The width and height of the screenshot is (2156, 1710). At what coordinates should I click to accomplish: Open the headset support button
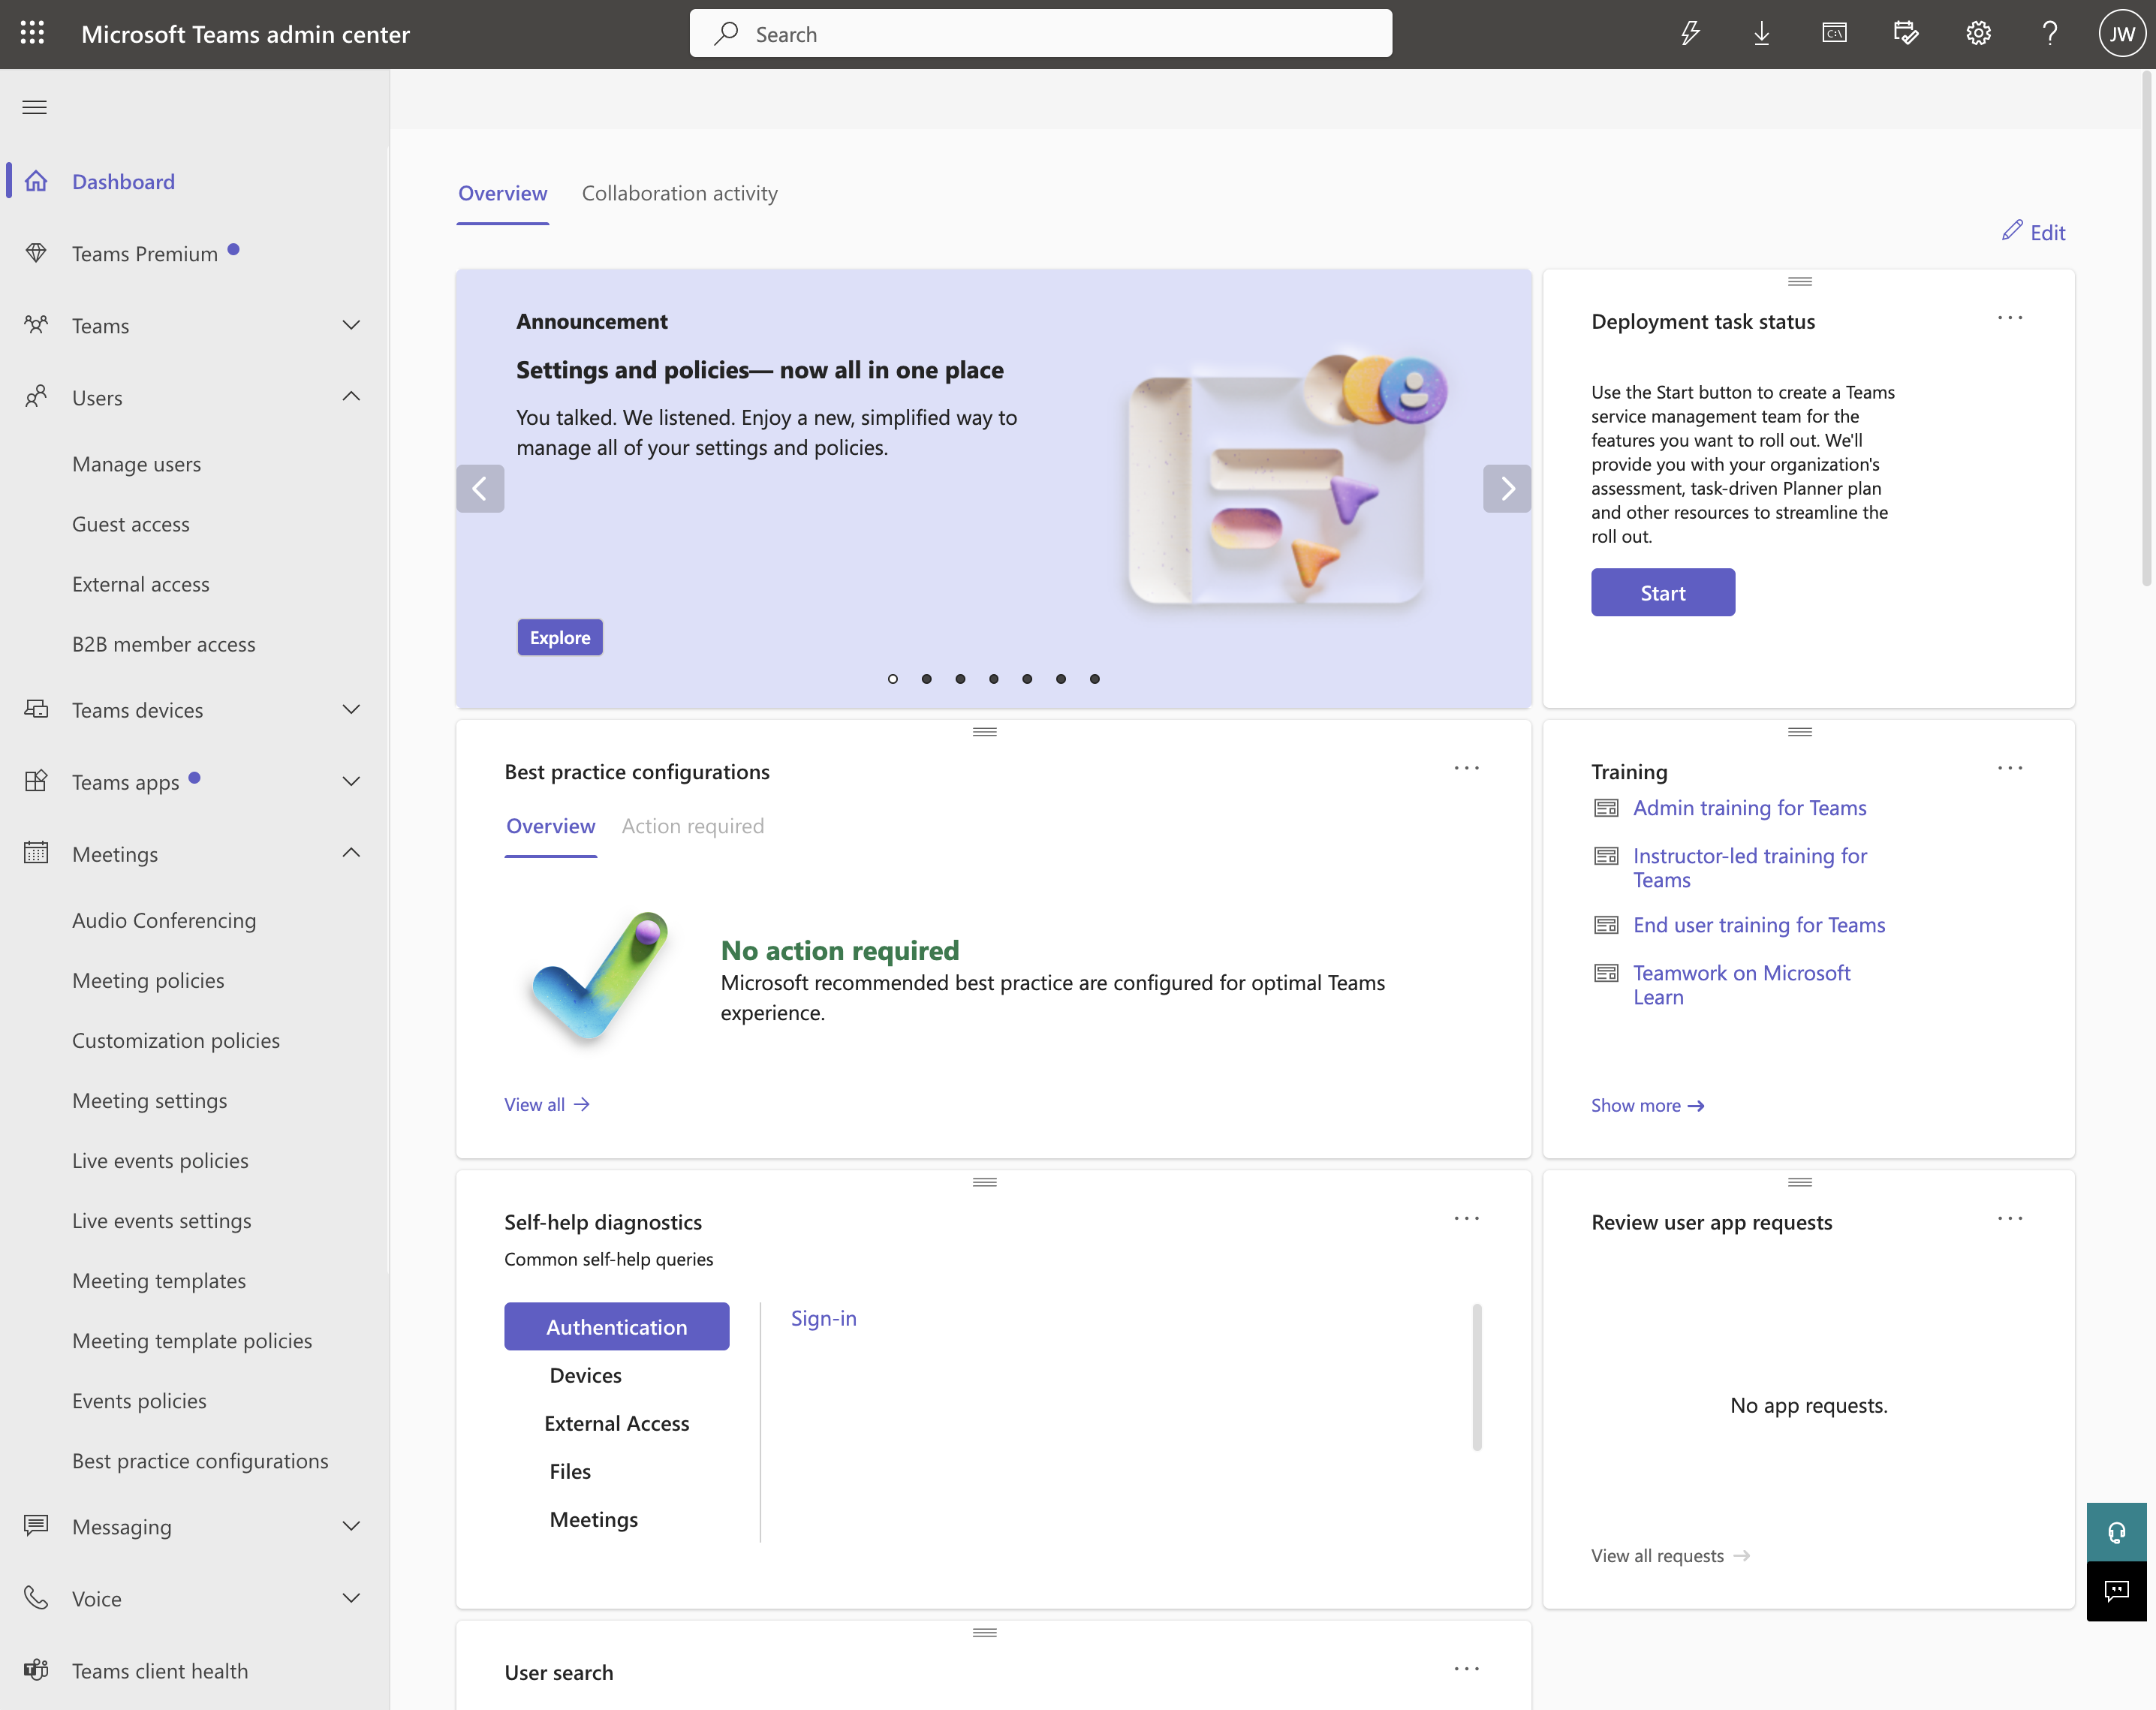(2116, 1532)
